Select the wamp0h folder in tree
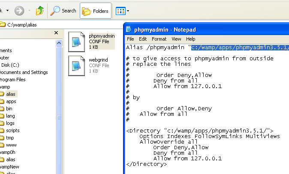Viewport: 289px width, 174px height. (8, 152)
